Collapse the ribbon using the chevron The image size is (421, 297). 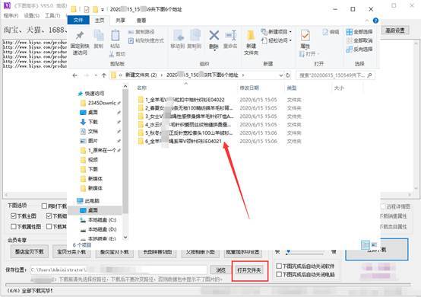point(367,21)
